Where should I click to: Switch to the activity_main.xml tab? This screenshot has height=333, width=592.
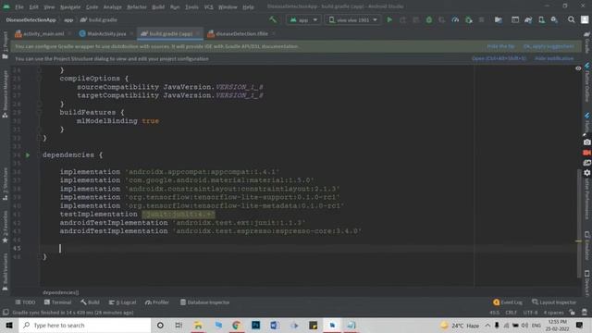tap(43, 33)
